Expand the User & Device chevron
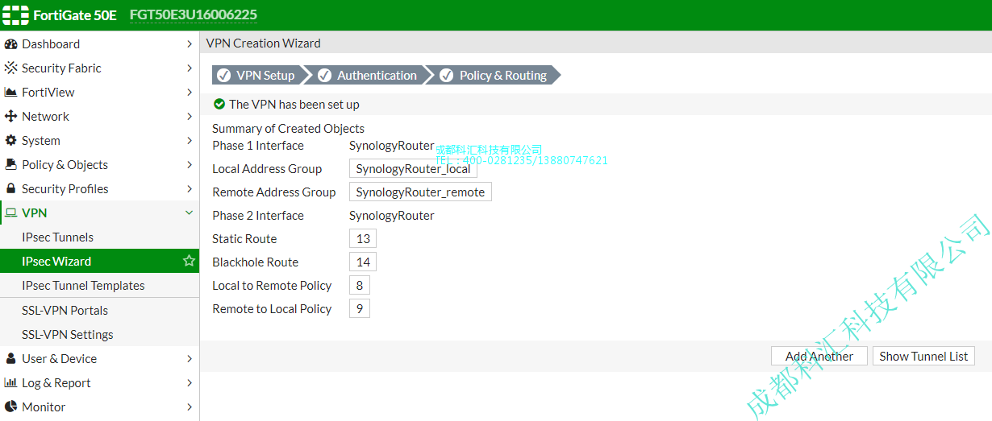992x421 pixels. pyautogui.click(x=190, y=359)
